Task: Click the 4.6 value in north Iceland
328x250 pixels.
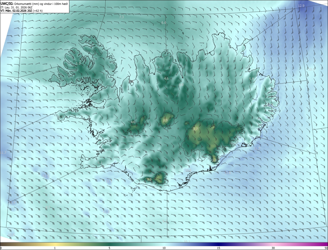Action: tap(166, 78)
